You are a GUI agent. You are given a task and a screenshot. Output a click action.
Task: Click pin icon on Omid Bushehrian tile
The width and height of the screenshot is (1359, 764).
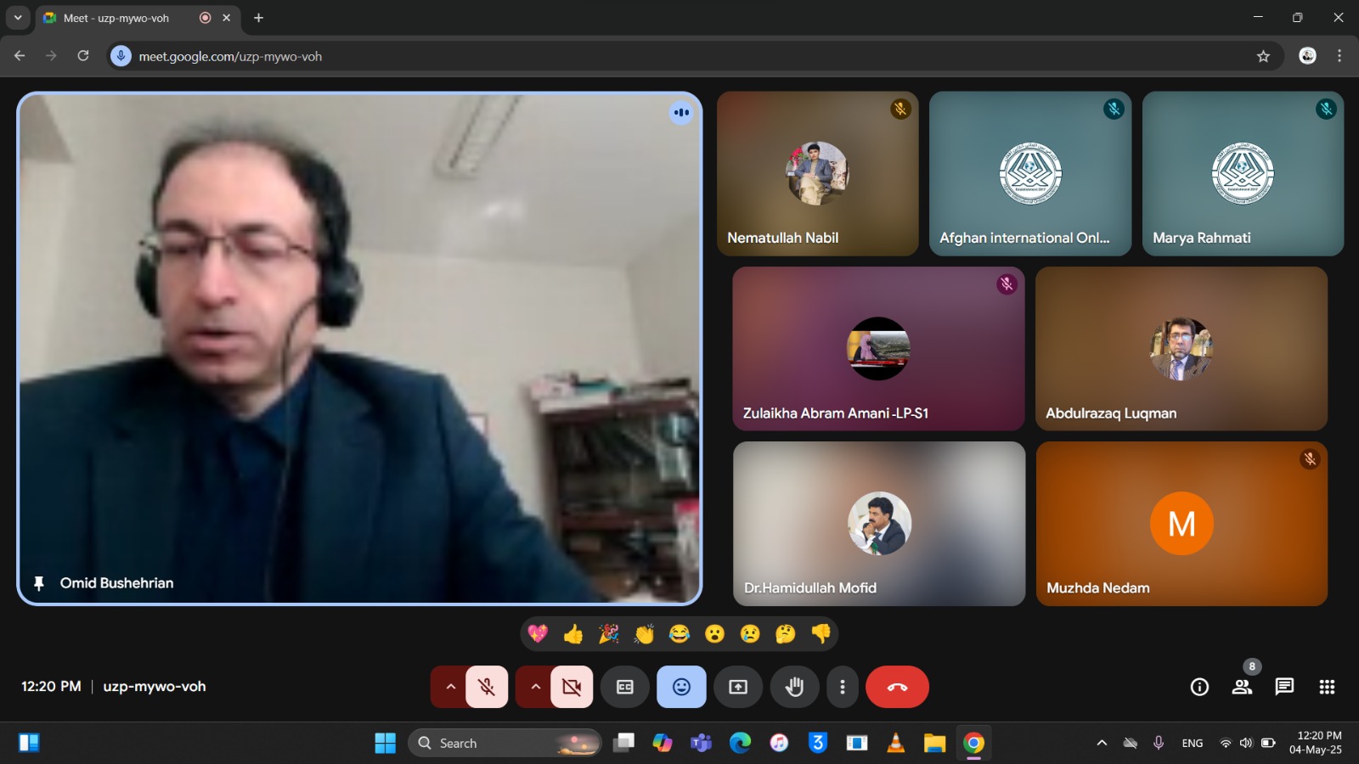click(x=38, y=583)
